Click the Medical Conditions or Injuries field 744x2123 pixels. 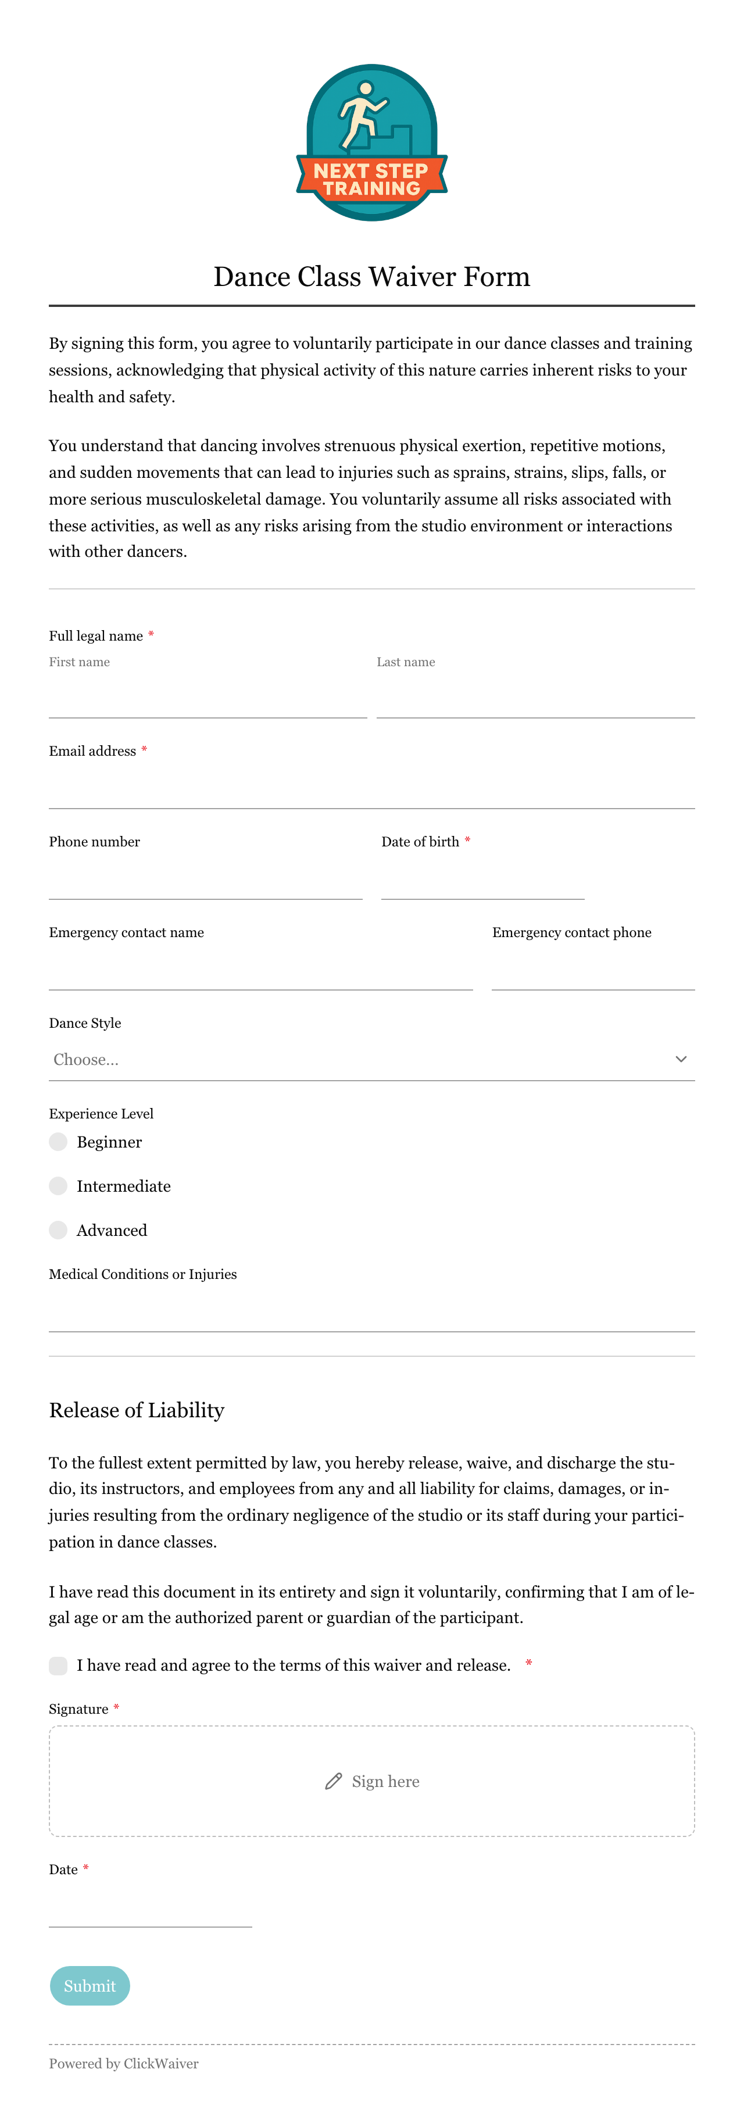371,1311
